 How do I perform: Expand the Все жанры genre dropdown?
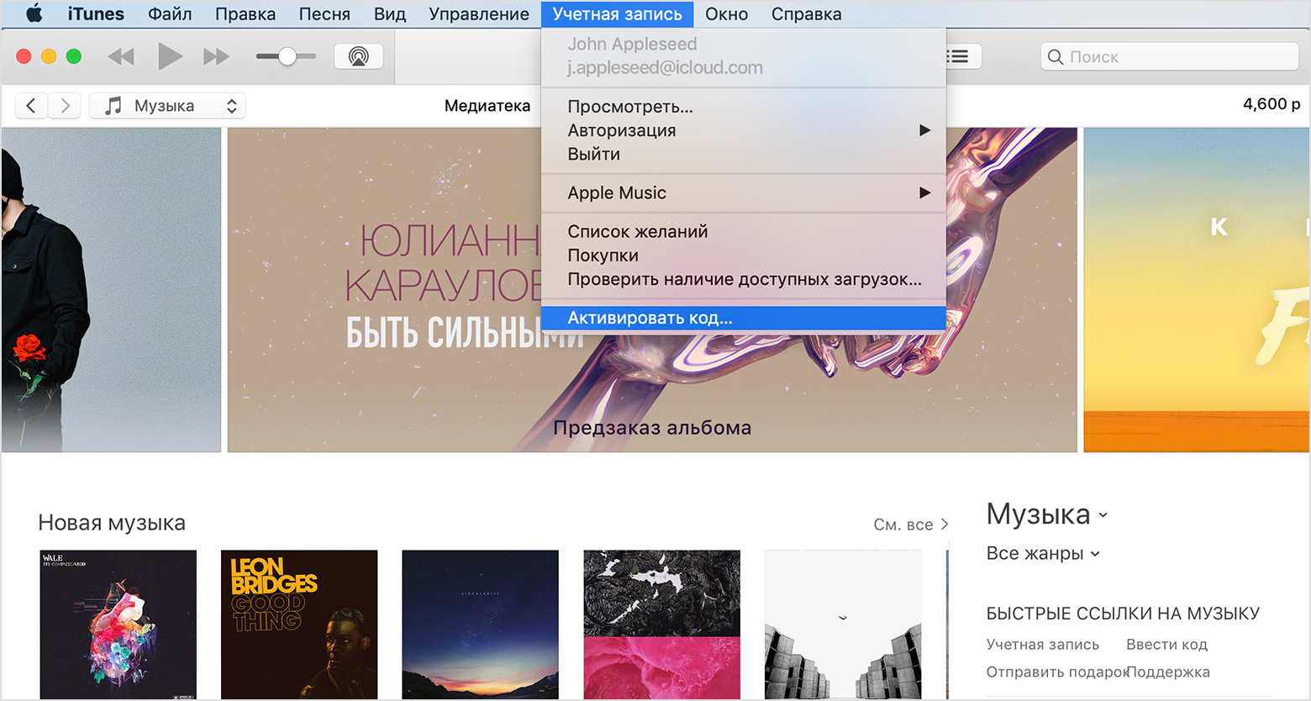[x=1043, y=553]
